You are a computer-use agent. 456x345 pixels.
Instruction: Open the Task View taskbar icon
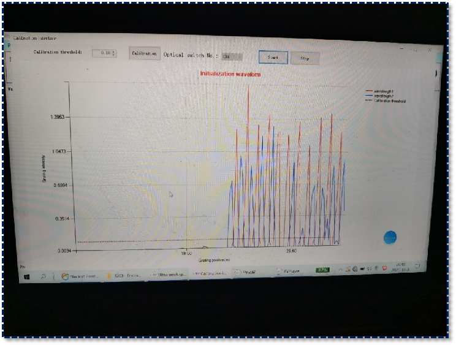53,276
